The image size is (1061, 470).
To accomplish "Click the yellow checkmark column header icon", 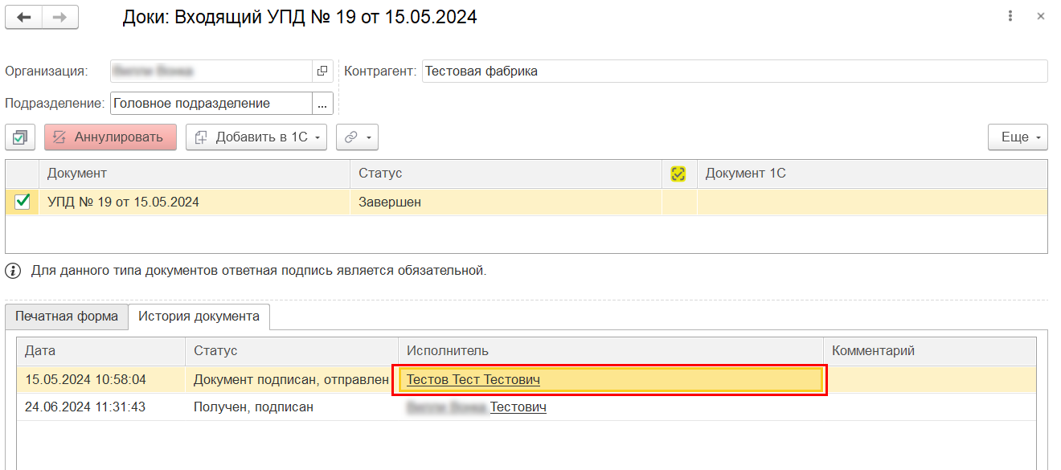I will click(x=678, y=174).
